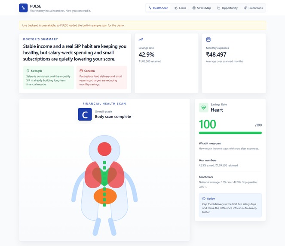
Task: Open the Predictions tab
Action: pos(253,8)
